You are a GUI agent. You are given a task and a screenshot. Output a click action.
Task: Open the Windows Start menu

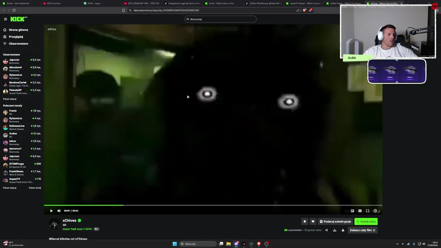[175, 244]
